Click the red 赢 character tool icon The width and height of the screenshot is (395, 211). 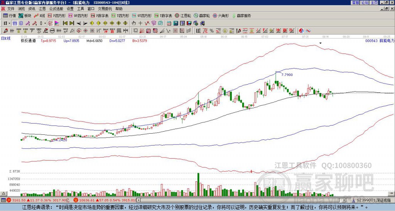pyautogui.click(x=112, y=31)
